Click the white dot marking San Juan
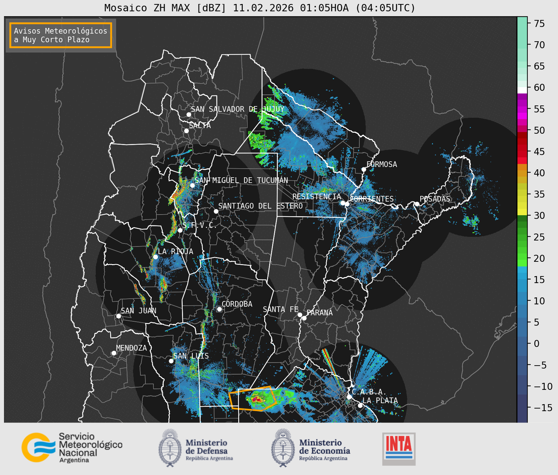 click(118, 316)
